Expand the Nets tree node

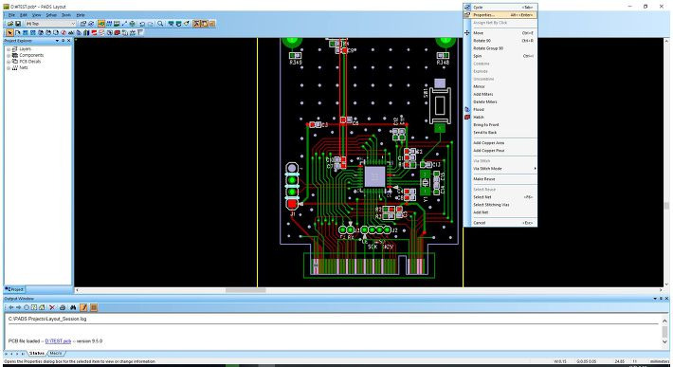(x=9, y=68)
